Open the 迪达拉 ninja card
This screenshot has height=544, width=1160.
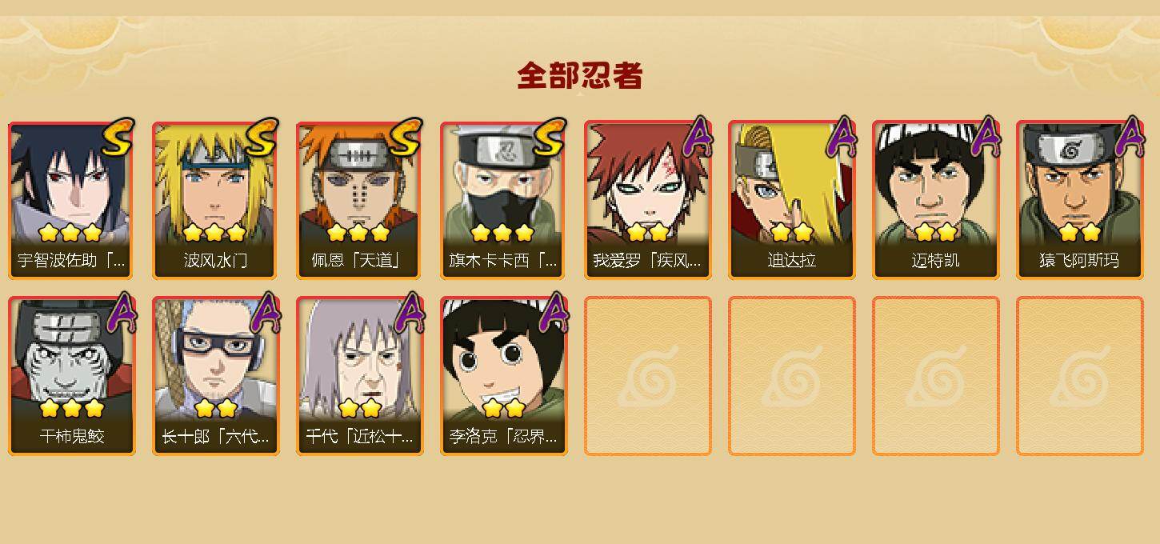792,200
